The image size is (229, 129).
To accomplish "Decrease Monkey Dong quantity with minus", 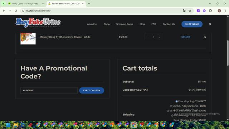I will (148, 37).
